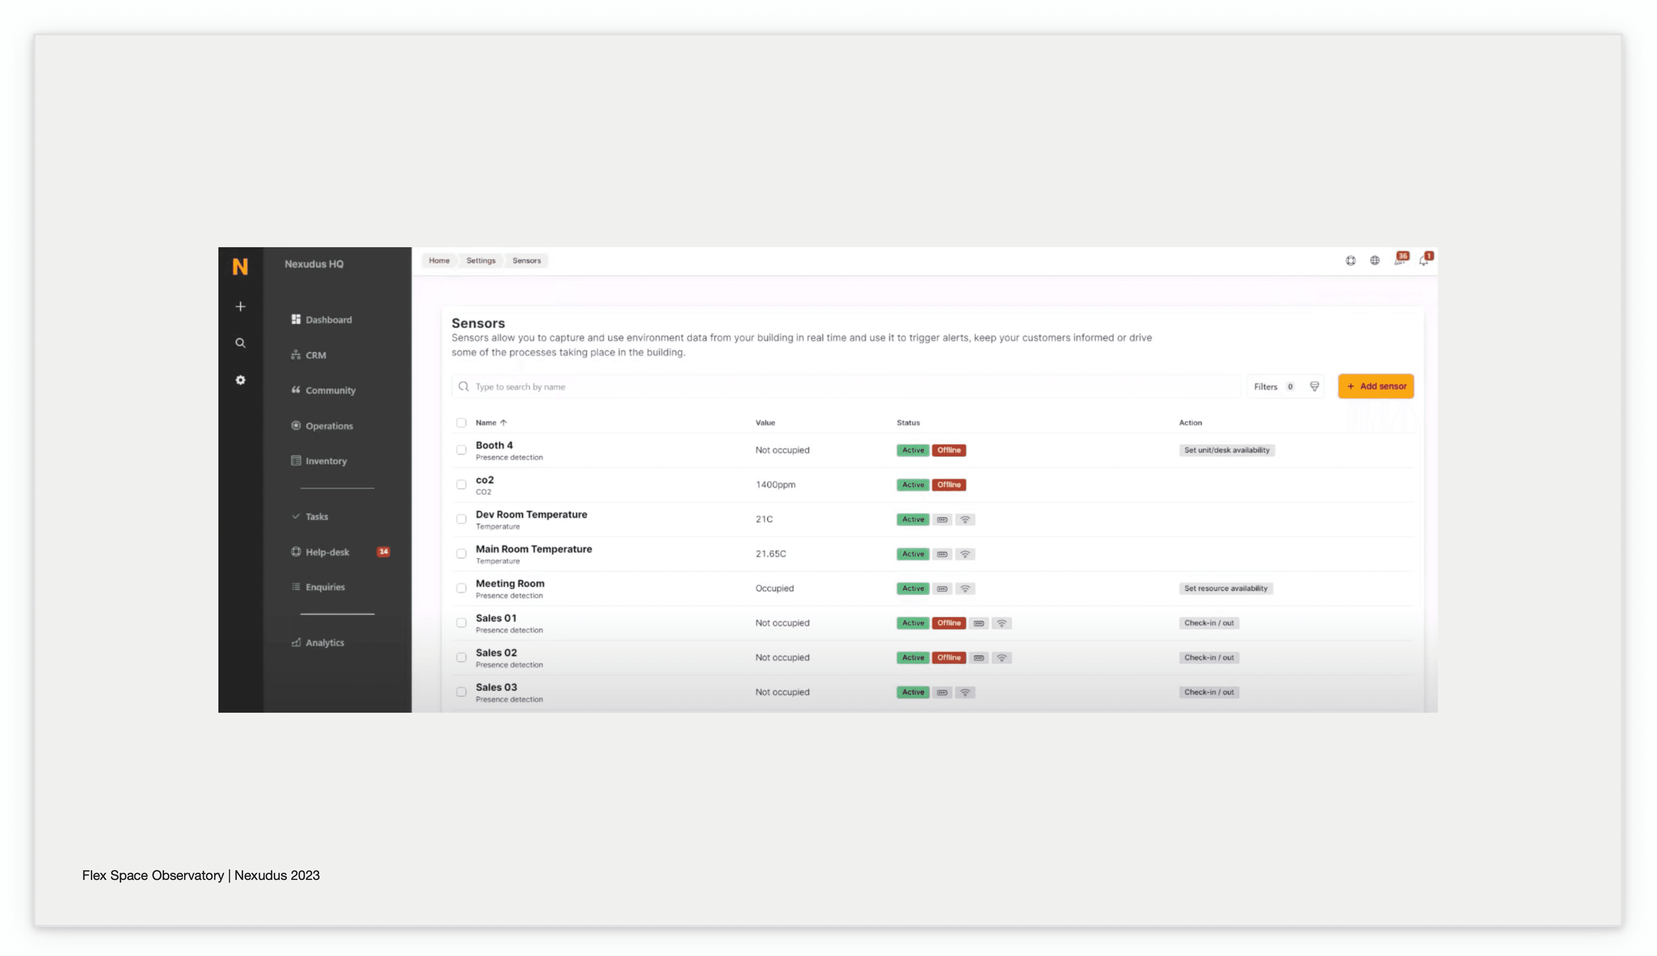Check the Meeting Room row
Screen dimensions: 1657x956
click(x=461, y=588)
